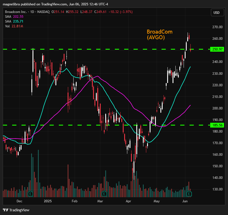Click the TradingView wordmark at the bottom
228x215 pixels.
point(19,210)
